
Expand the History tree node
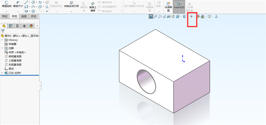(x=2, y=40)
